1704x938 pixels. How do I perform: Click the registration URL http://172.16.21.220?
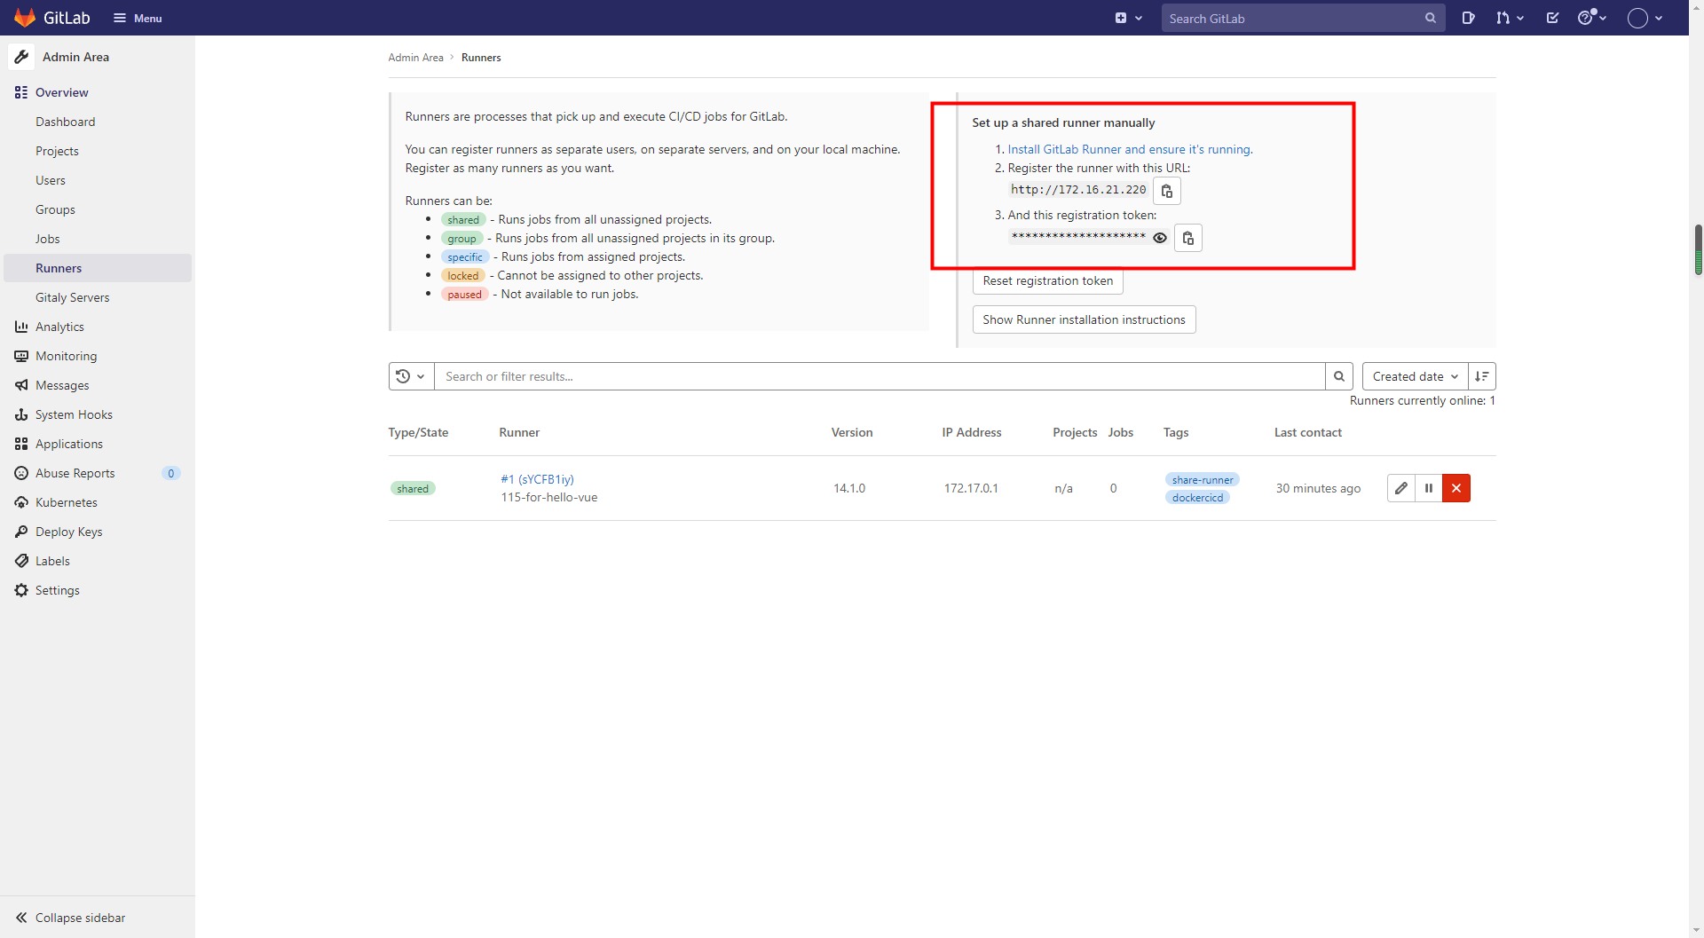coord(1078,190)
